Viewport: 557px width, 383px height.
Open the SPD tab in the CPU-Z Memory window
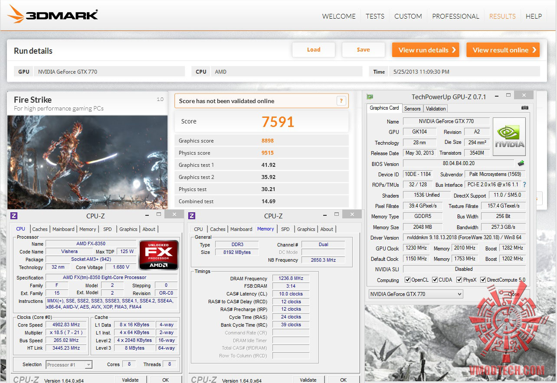[x=285, y=229]
